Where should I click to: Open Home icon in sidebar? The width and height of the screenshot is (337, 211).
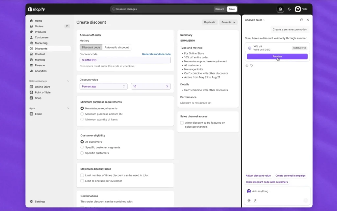tap(31, 21)
